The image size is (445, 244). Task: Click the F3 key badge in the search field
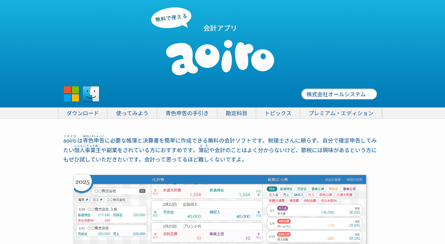pyautogui.click(x=142, y=191)
